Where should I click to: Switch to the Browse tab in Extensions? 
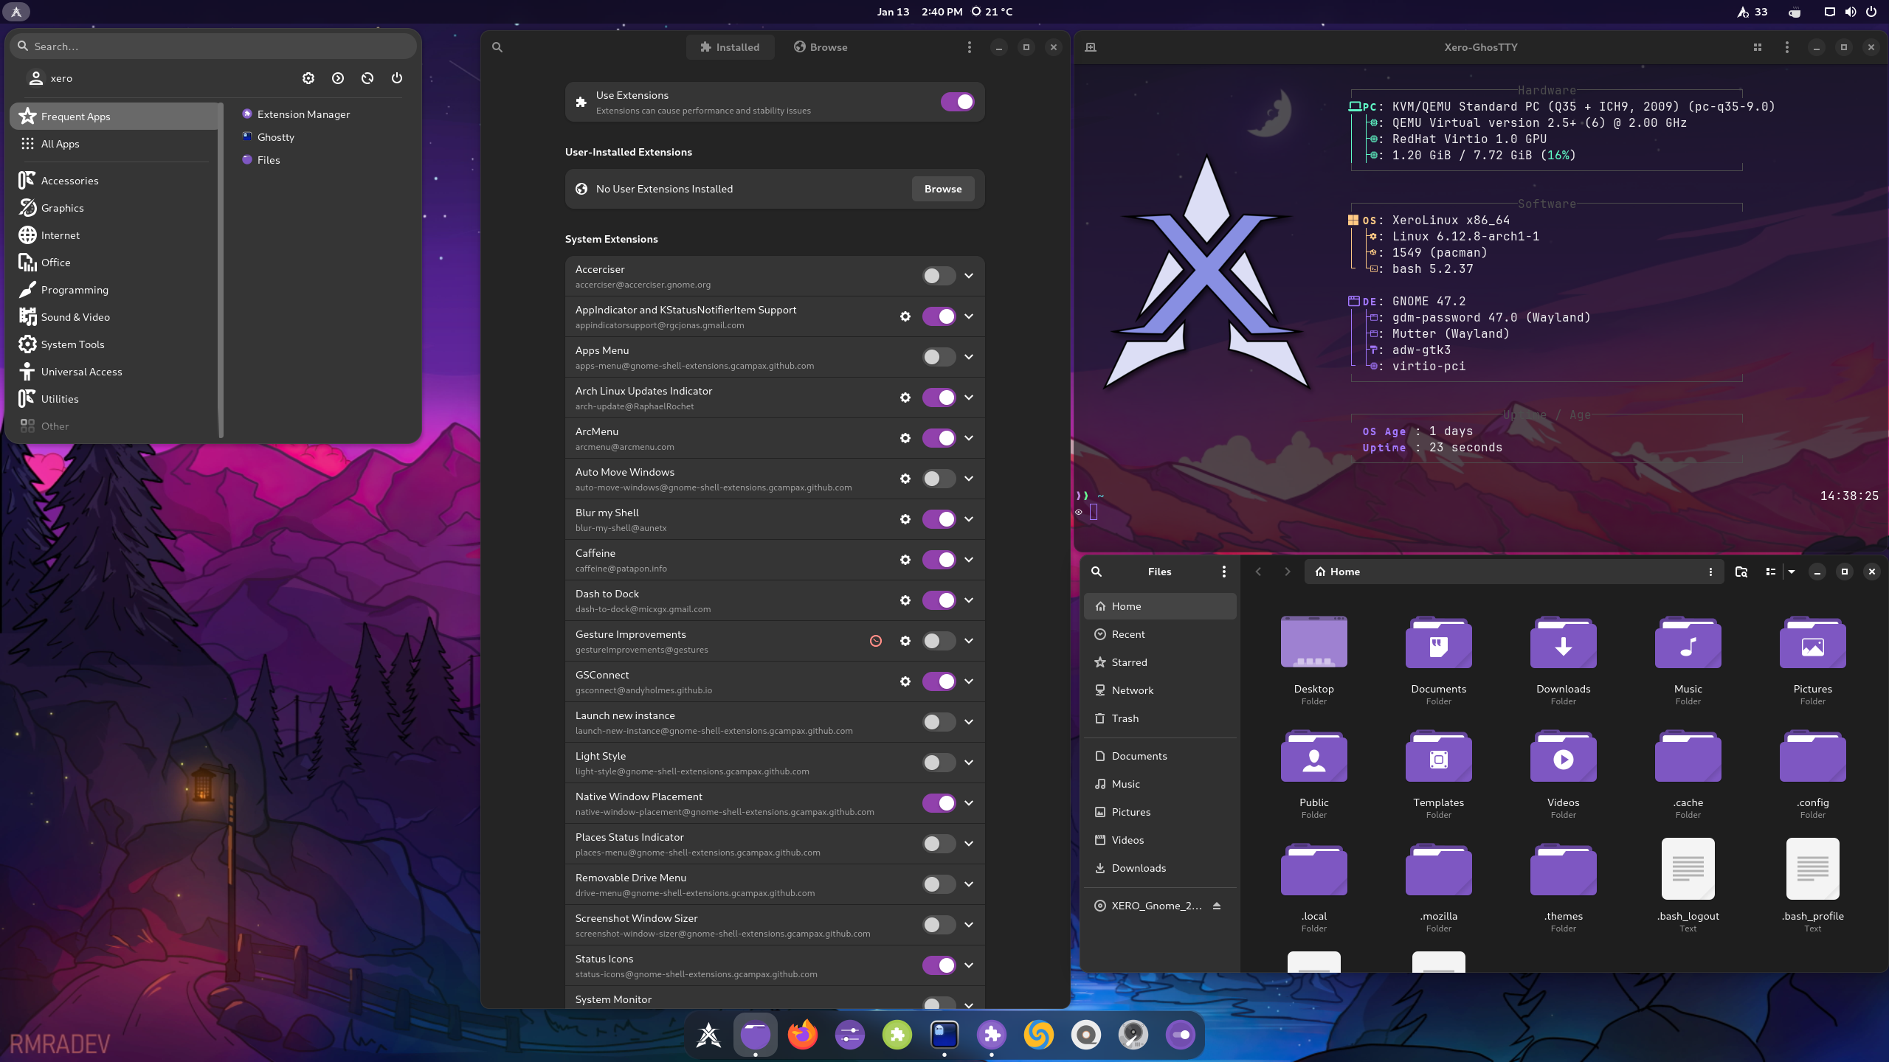[x=823, y=46]
